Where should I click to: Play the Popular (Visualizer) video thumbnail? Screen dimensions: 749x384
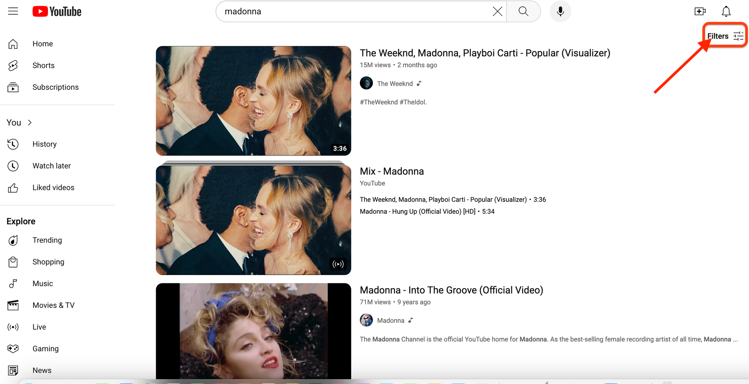(x=254, y=101)
